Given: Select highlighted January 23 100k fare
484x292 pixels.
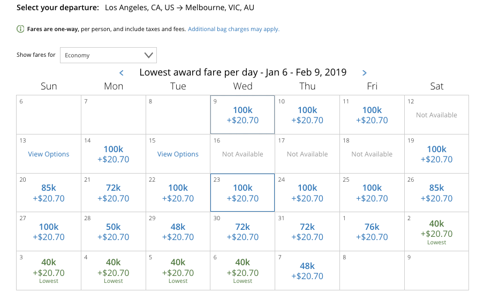Looking at the screenshot, I should (243, 193).
